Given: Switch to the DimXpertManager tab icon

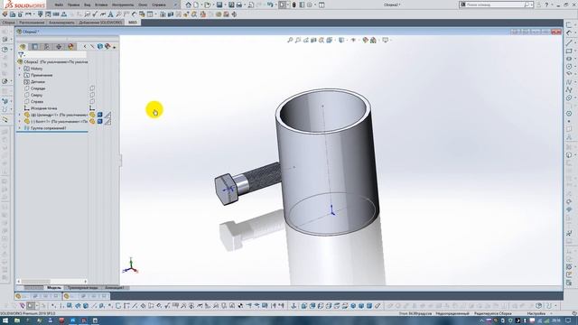Looking at the screenshot, I should [x=59, y=46].
